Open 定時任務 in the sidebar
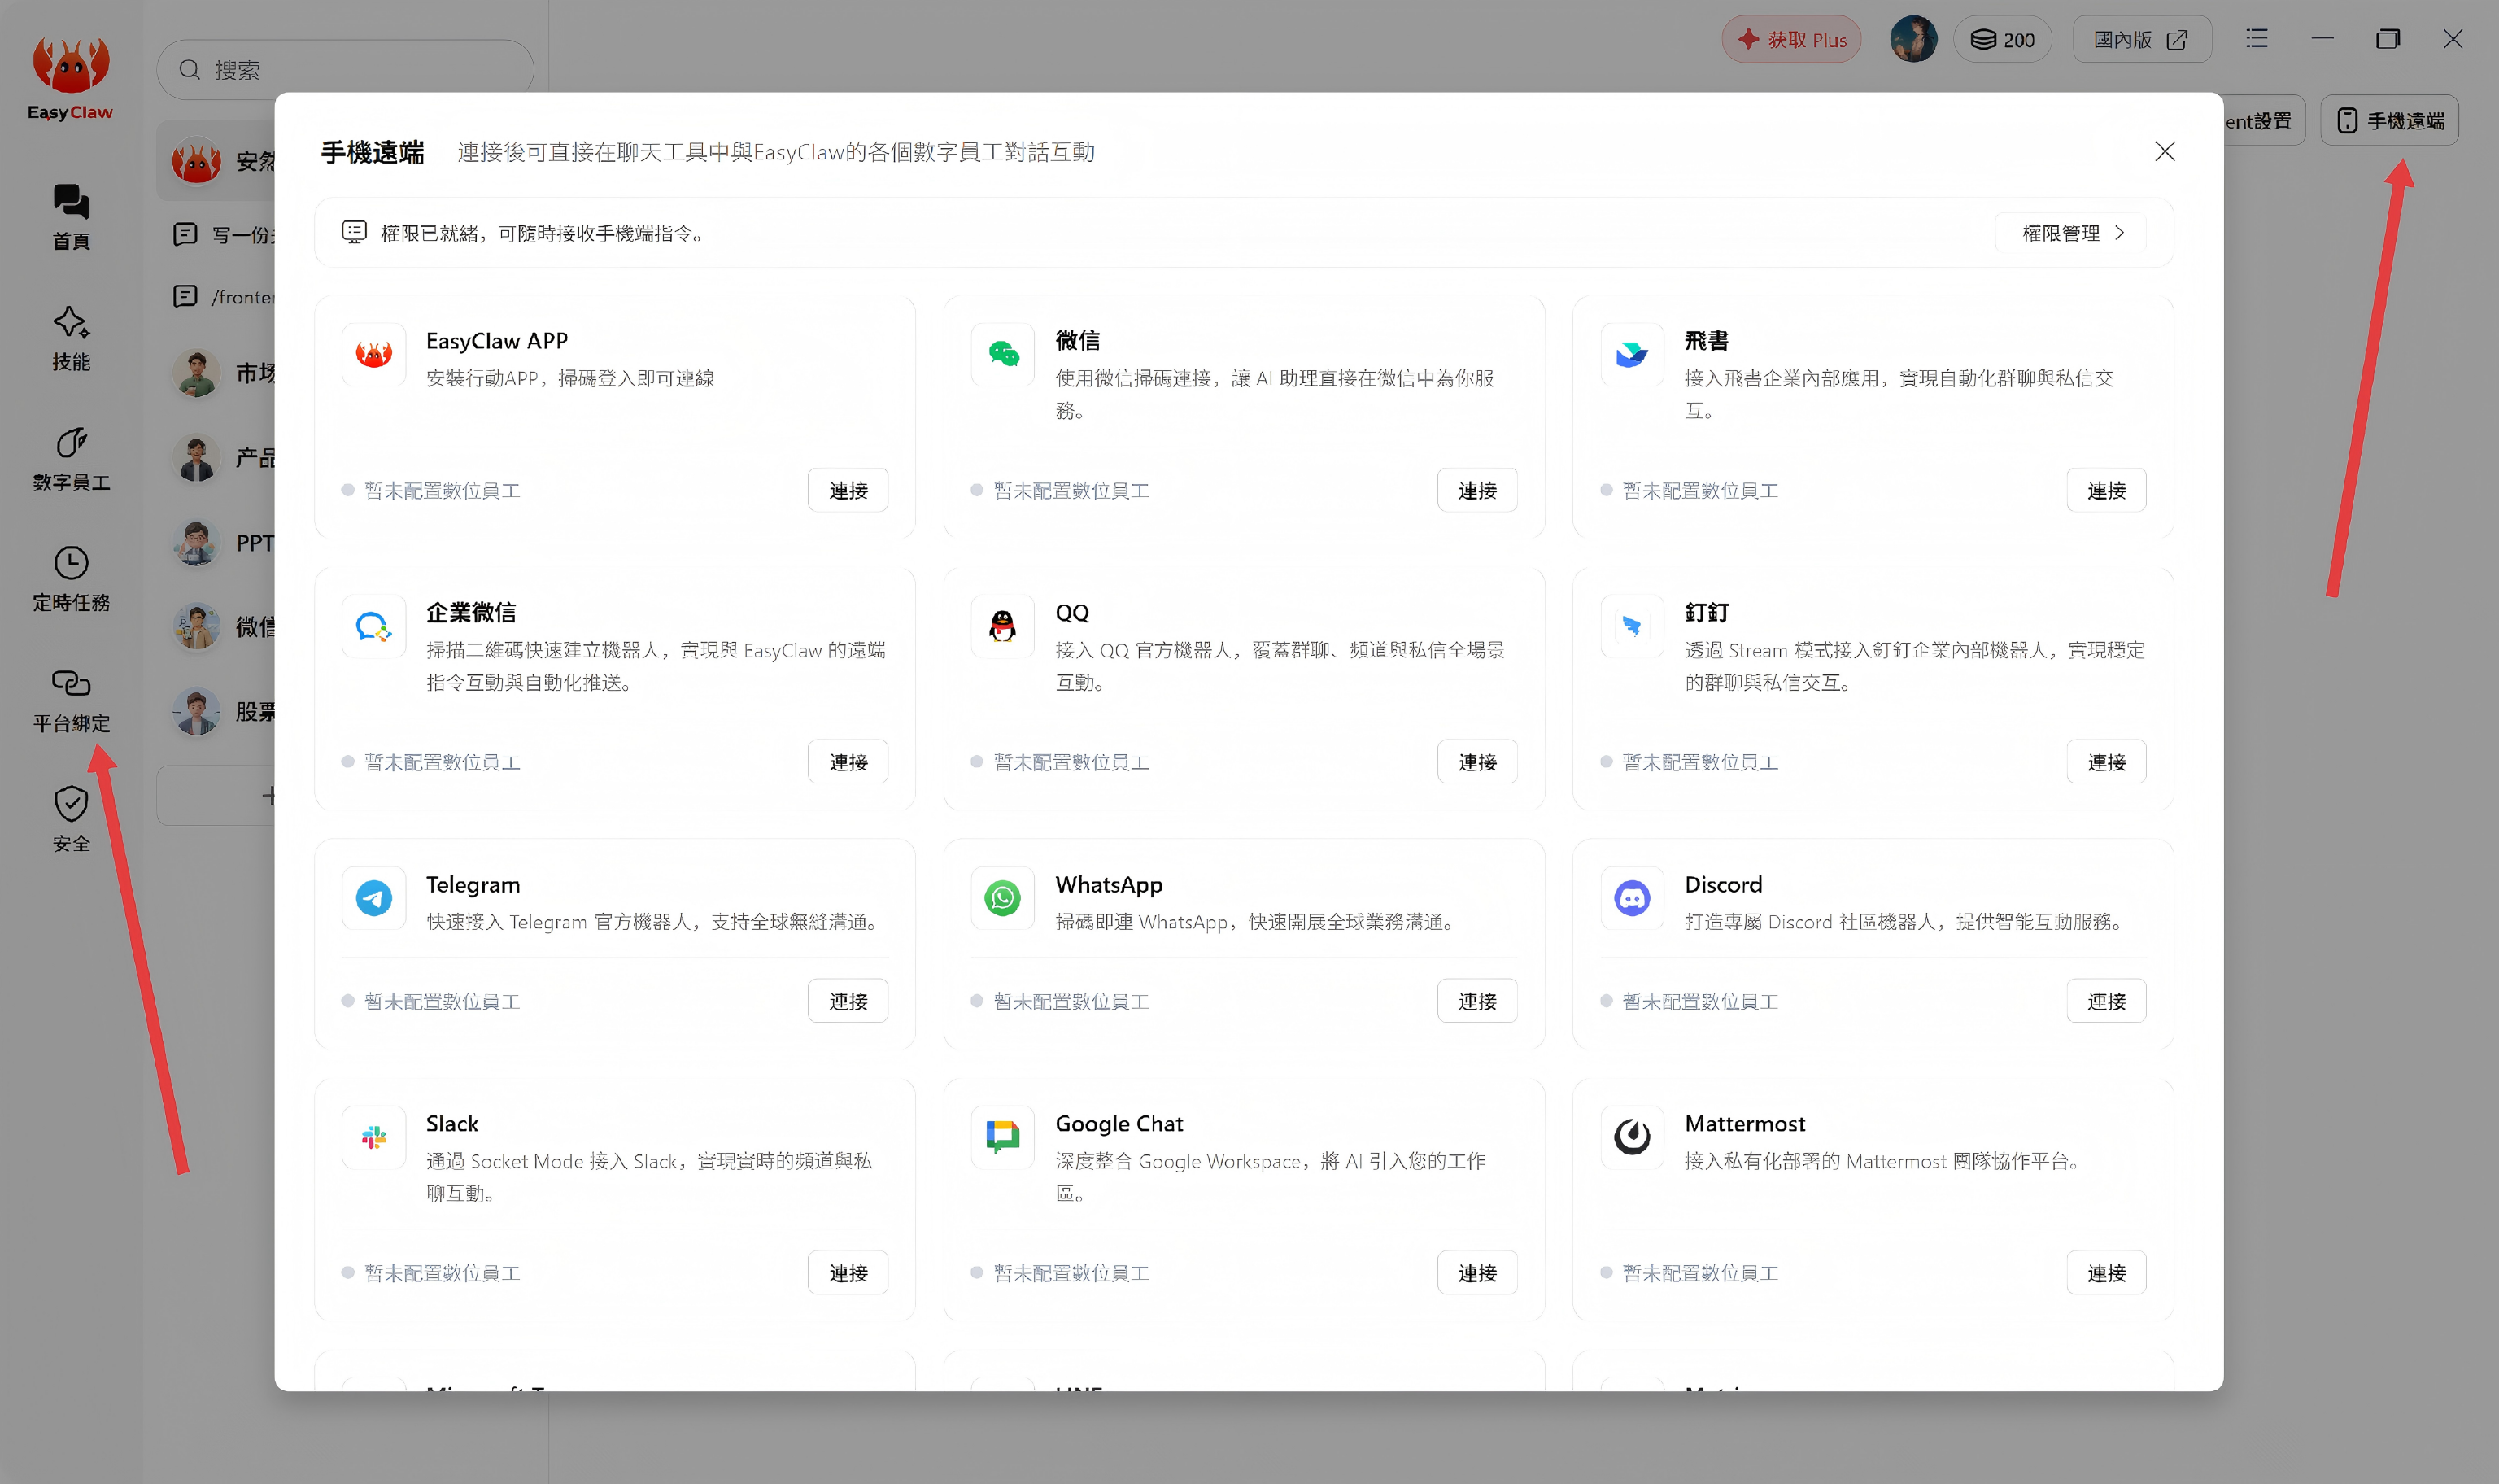 tap(71, 579)
